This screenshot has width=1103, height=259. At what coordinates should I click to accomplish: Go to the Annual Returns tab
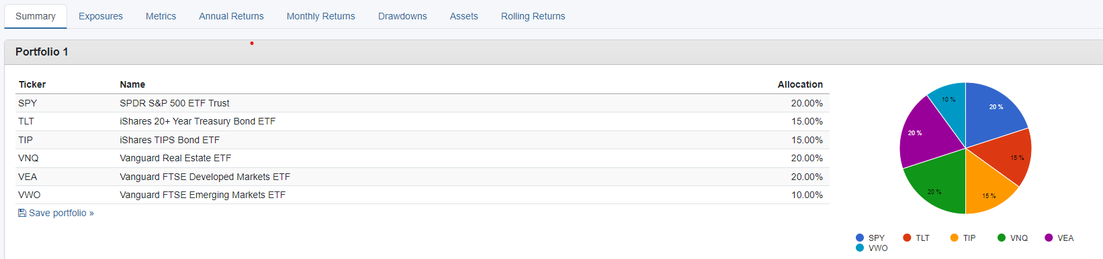(x=231, y=16)
